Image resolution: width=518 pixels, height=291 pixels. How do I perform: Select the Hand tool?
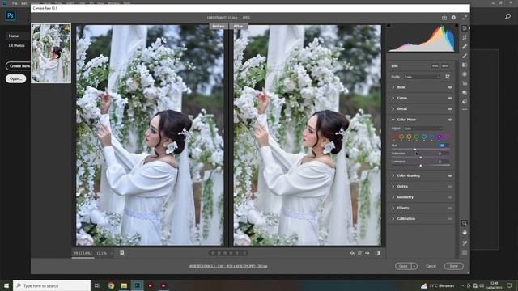click(464, 233)
